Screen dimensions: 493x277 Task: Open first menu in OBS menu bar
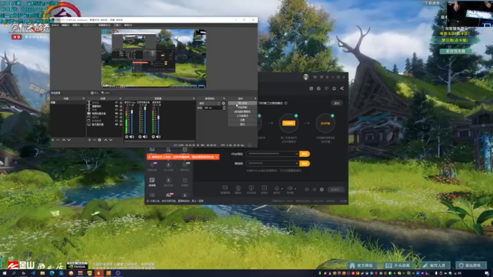pyautogui.click(x=55, y=25)
